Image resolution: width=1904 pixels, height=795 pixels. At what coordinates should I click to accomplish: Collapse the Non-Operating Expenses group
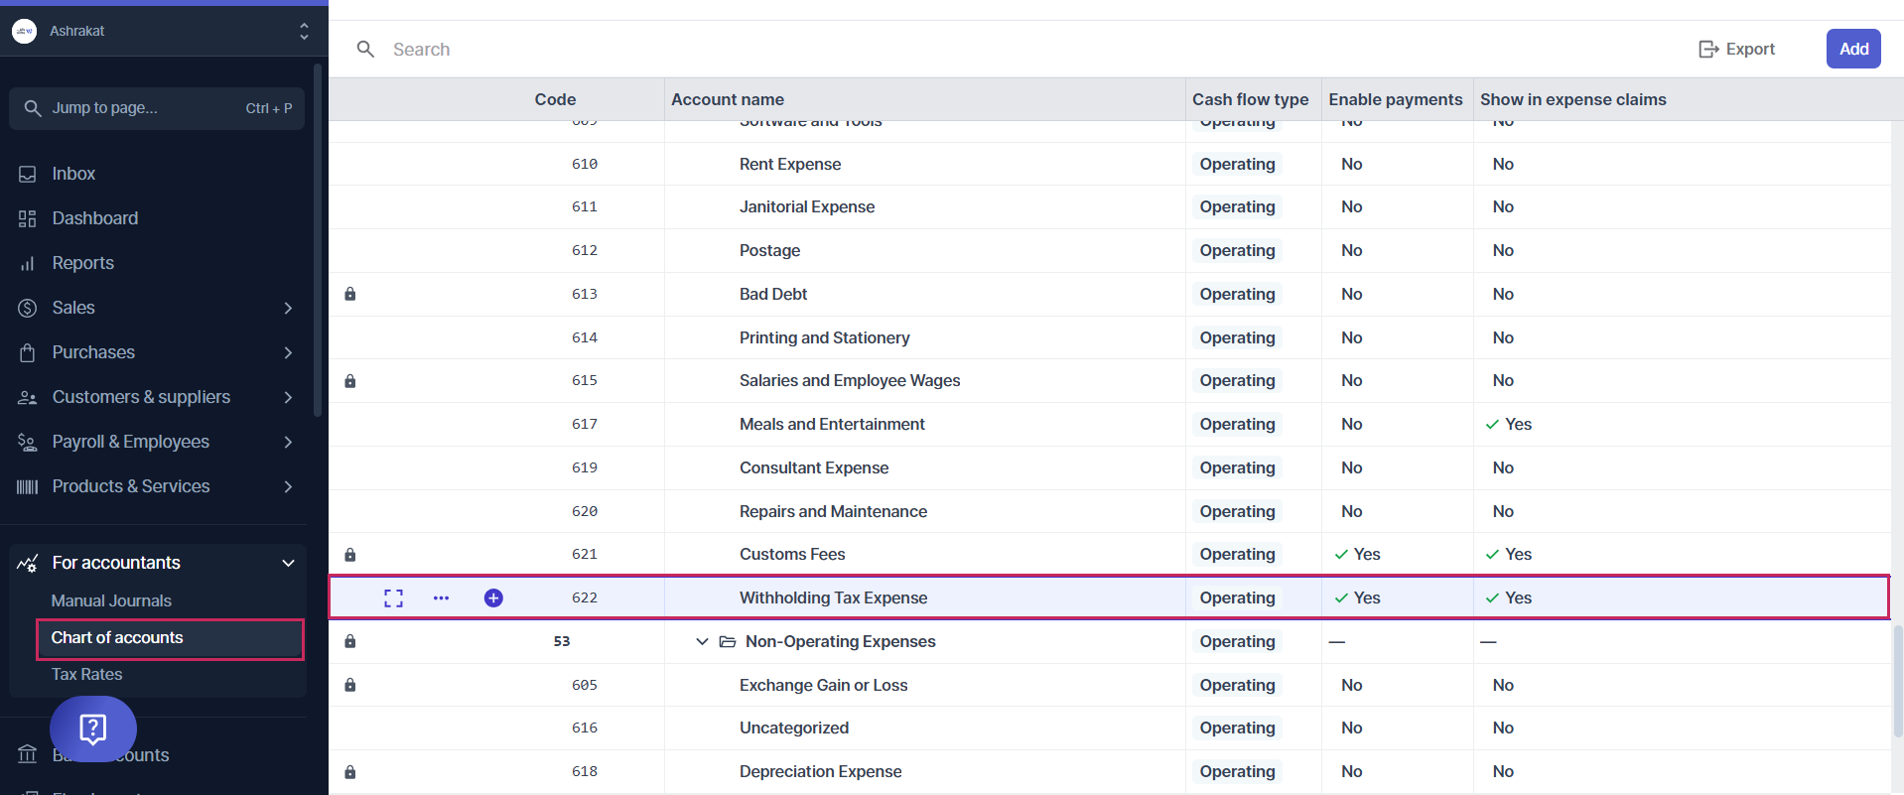click(x=702, y=641)
